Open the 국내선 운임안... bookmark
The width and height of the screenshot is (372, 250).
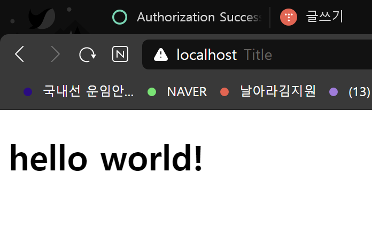tap(78, 91)
